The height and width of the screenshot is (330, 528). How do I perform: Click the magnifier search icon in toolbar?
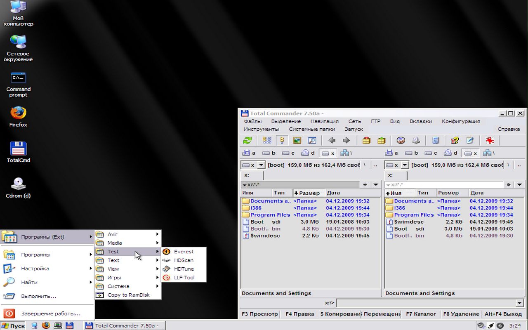tap(312, 141)
